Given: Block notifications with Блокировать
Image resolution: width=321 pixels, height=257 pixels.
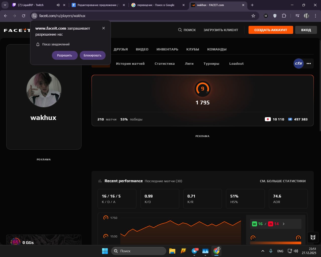Looking at the screenshot, I should point(93,55).
